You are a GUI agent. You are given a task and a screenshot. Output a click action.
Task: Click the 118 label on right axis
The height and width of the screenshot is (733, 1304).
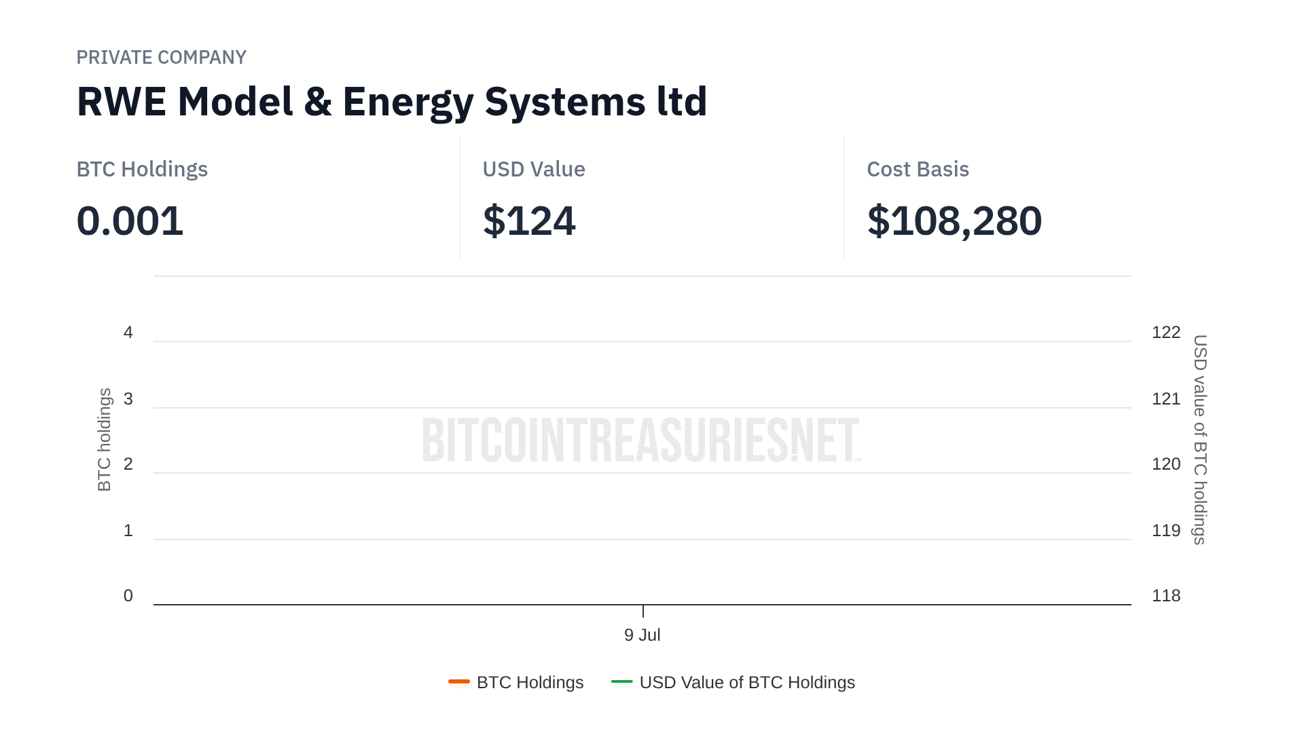click(x=1166, y=596)
